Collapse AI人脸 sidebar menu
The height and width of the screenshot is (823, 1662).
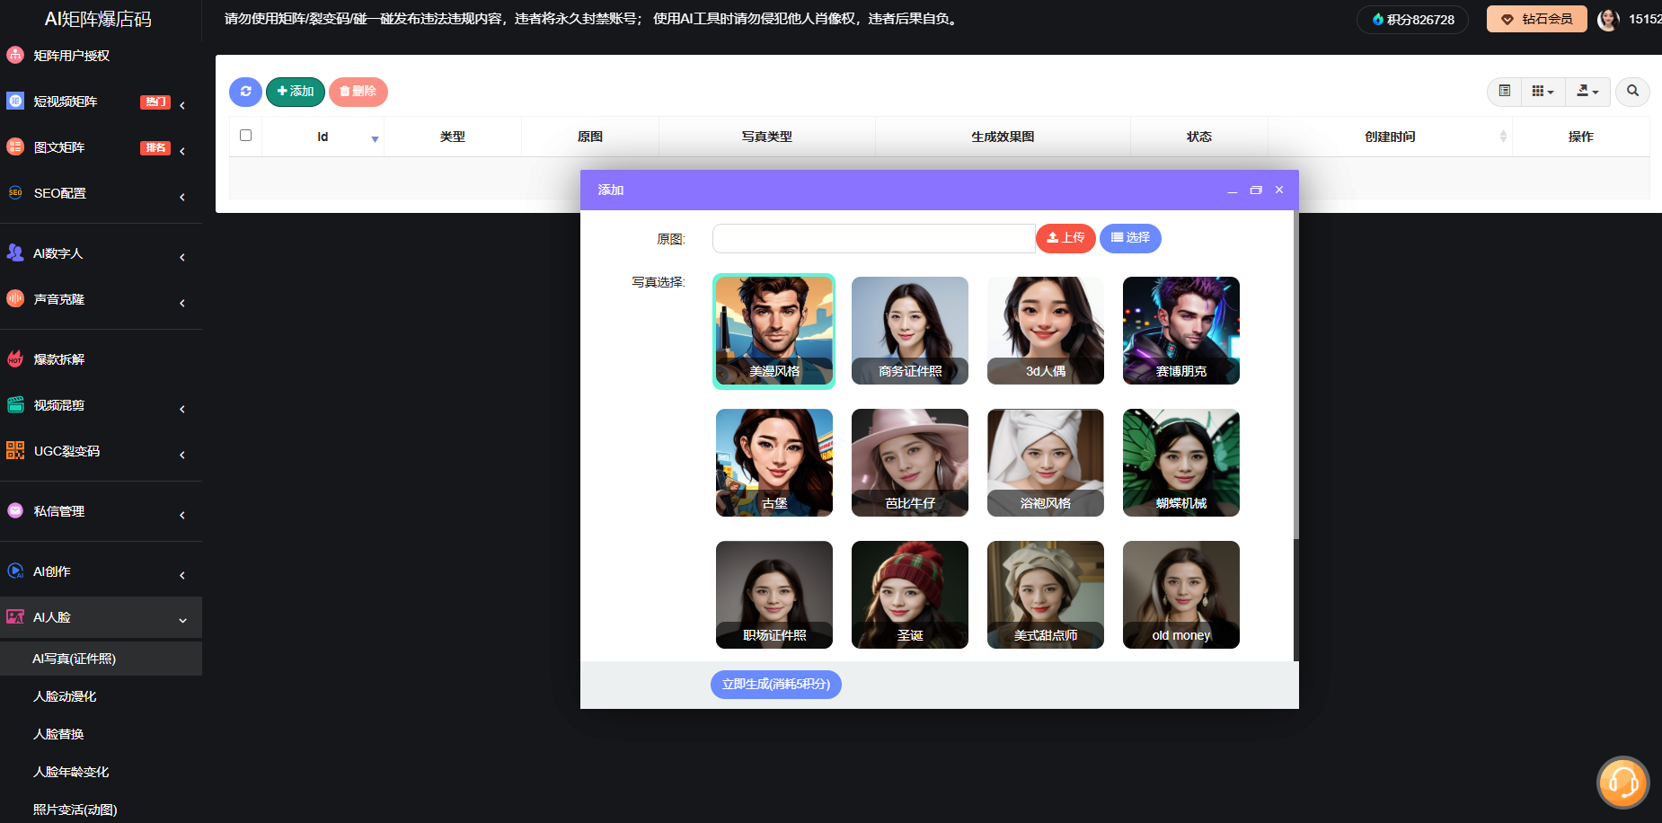(101, 617)
